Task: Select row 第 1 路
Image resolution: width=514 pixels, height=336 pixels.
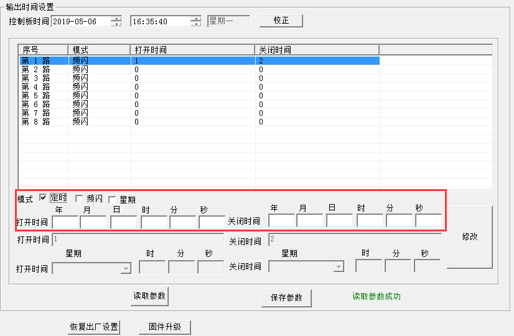Action: (199, 60)
